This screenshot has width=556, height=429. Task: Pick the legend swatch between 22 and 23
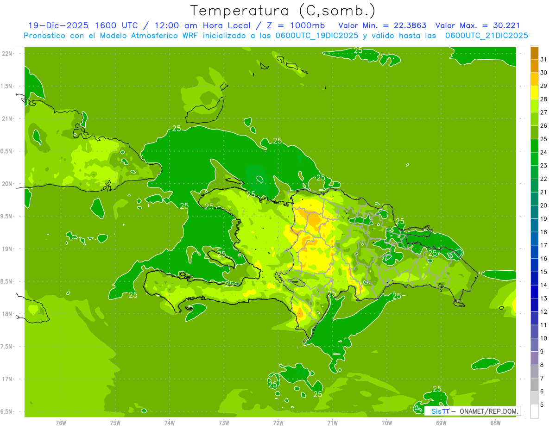click(534, 172)
